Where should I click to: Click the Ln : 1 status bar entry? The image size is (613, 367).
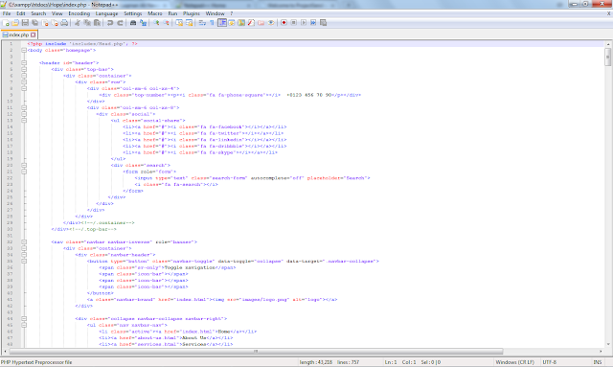(391, 362)
